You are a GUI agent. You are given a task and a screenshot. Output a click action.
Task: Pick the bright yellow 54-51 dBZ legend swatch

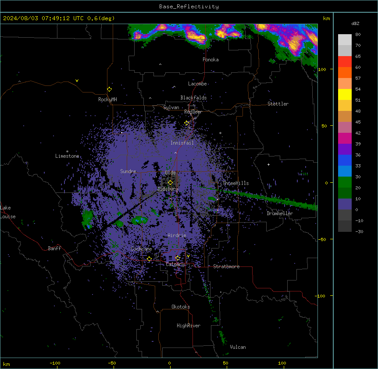(345, 94)
